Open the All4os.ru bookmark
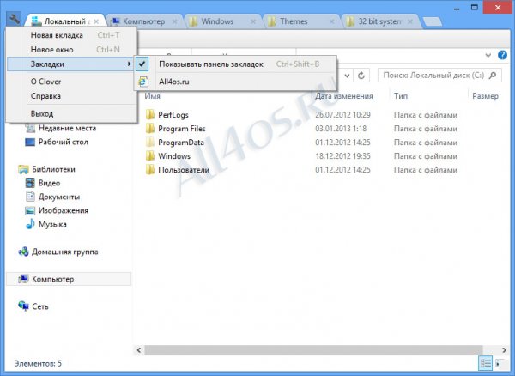 pyautogui.click(x=236, y=82)
